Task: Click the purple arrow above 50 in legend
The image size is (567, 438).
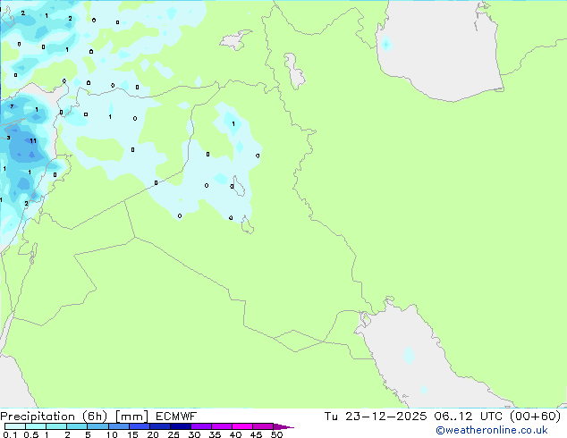Action: (283, 426)
